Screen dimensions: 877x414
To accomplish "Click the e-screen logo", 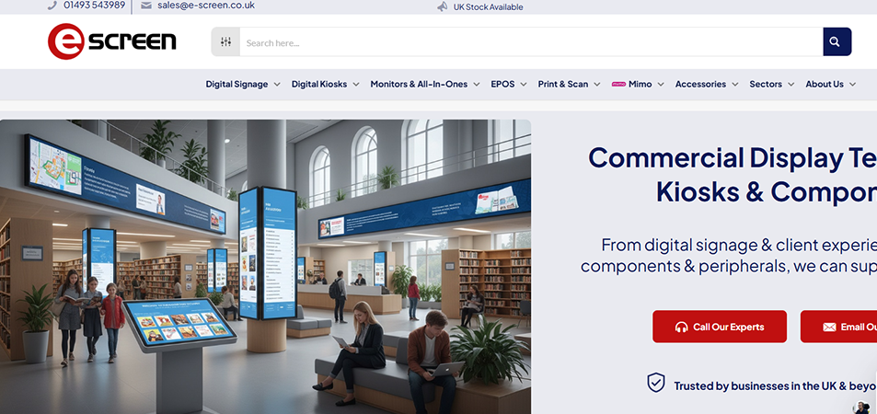I will coord(112,41).
